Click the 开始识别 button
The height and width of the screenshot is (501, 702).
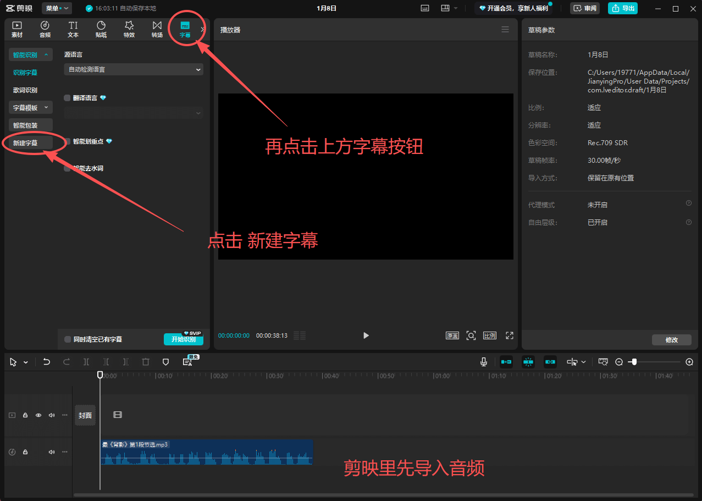pyautogui.click(x=183, y=339)
